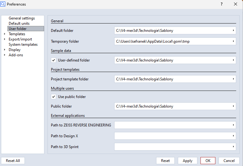Click the Path to ZEISS REVERSE ENGINEERING field
The image size is (243, 166).
pyautogui.click(x=172, y=125)
